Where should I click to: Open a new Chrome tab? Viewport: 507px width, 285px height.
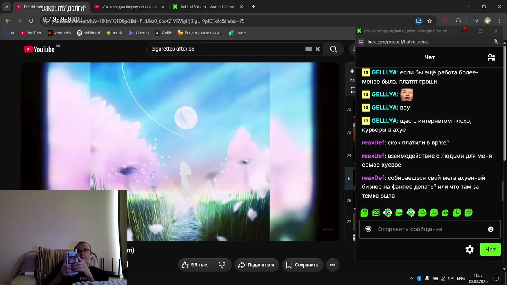[x=254, y=7]
